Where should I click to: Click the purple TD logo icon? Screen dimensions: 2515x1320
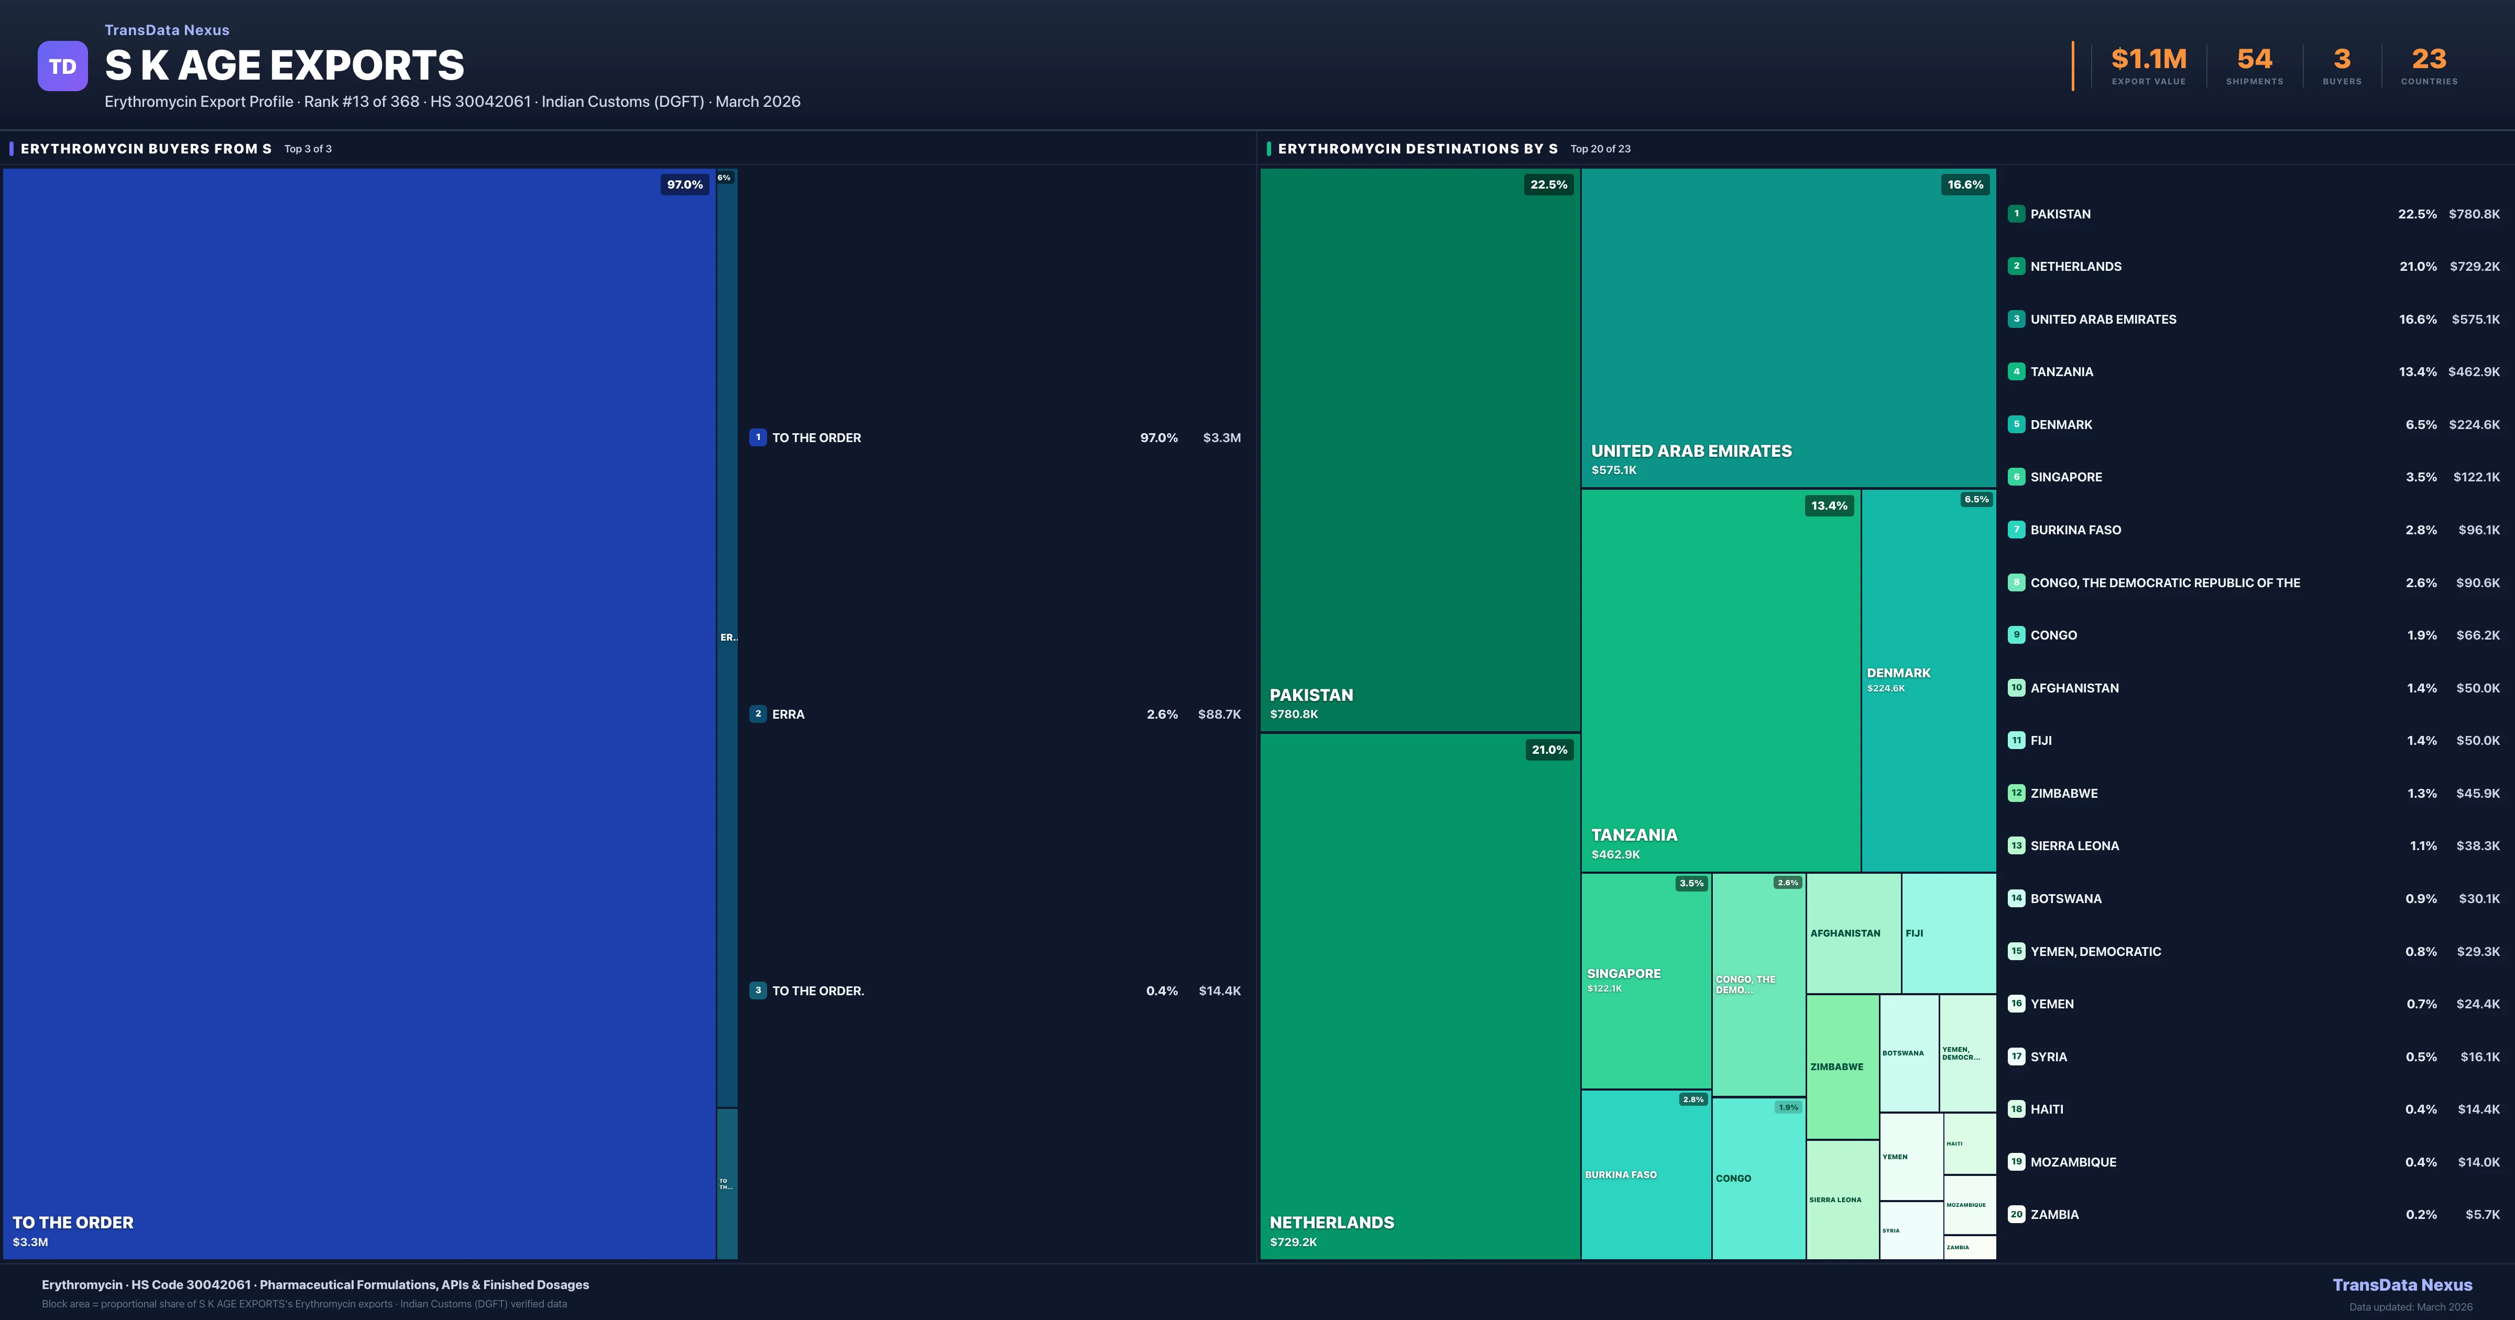[x=62, y=67]
